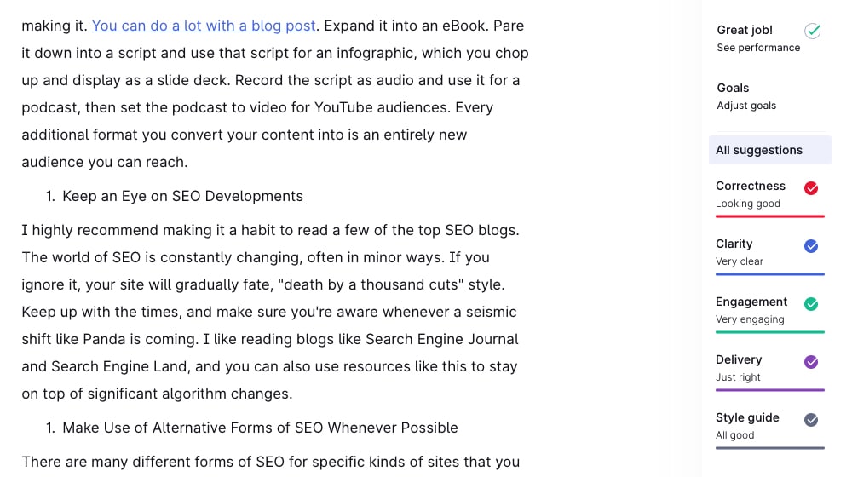Click the purple Delivery checkmark icon

(811, 362)
